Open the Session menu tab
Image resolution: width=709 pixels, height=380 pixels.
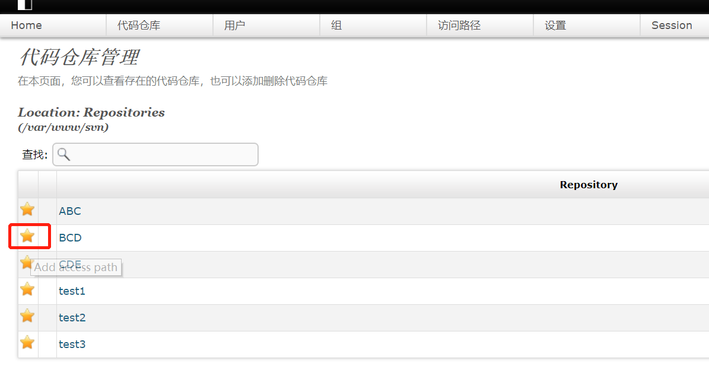point(675,25)
